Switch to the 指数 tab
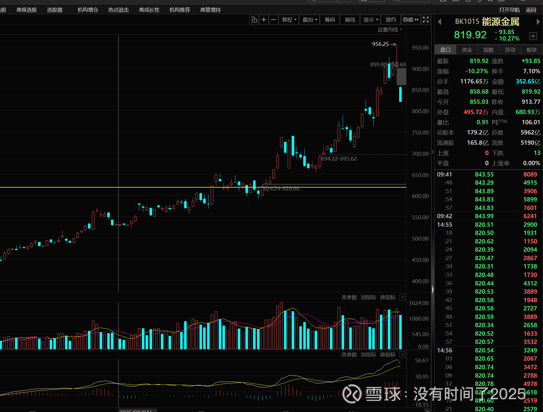 tap(489, 50)
